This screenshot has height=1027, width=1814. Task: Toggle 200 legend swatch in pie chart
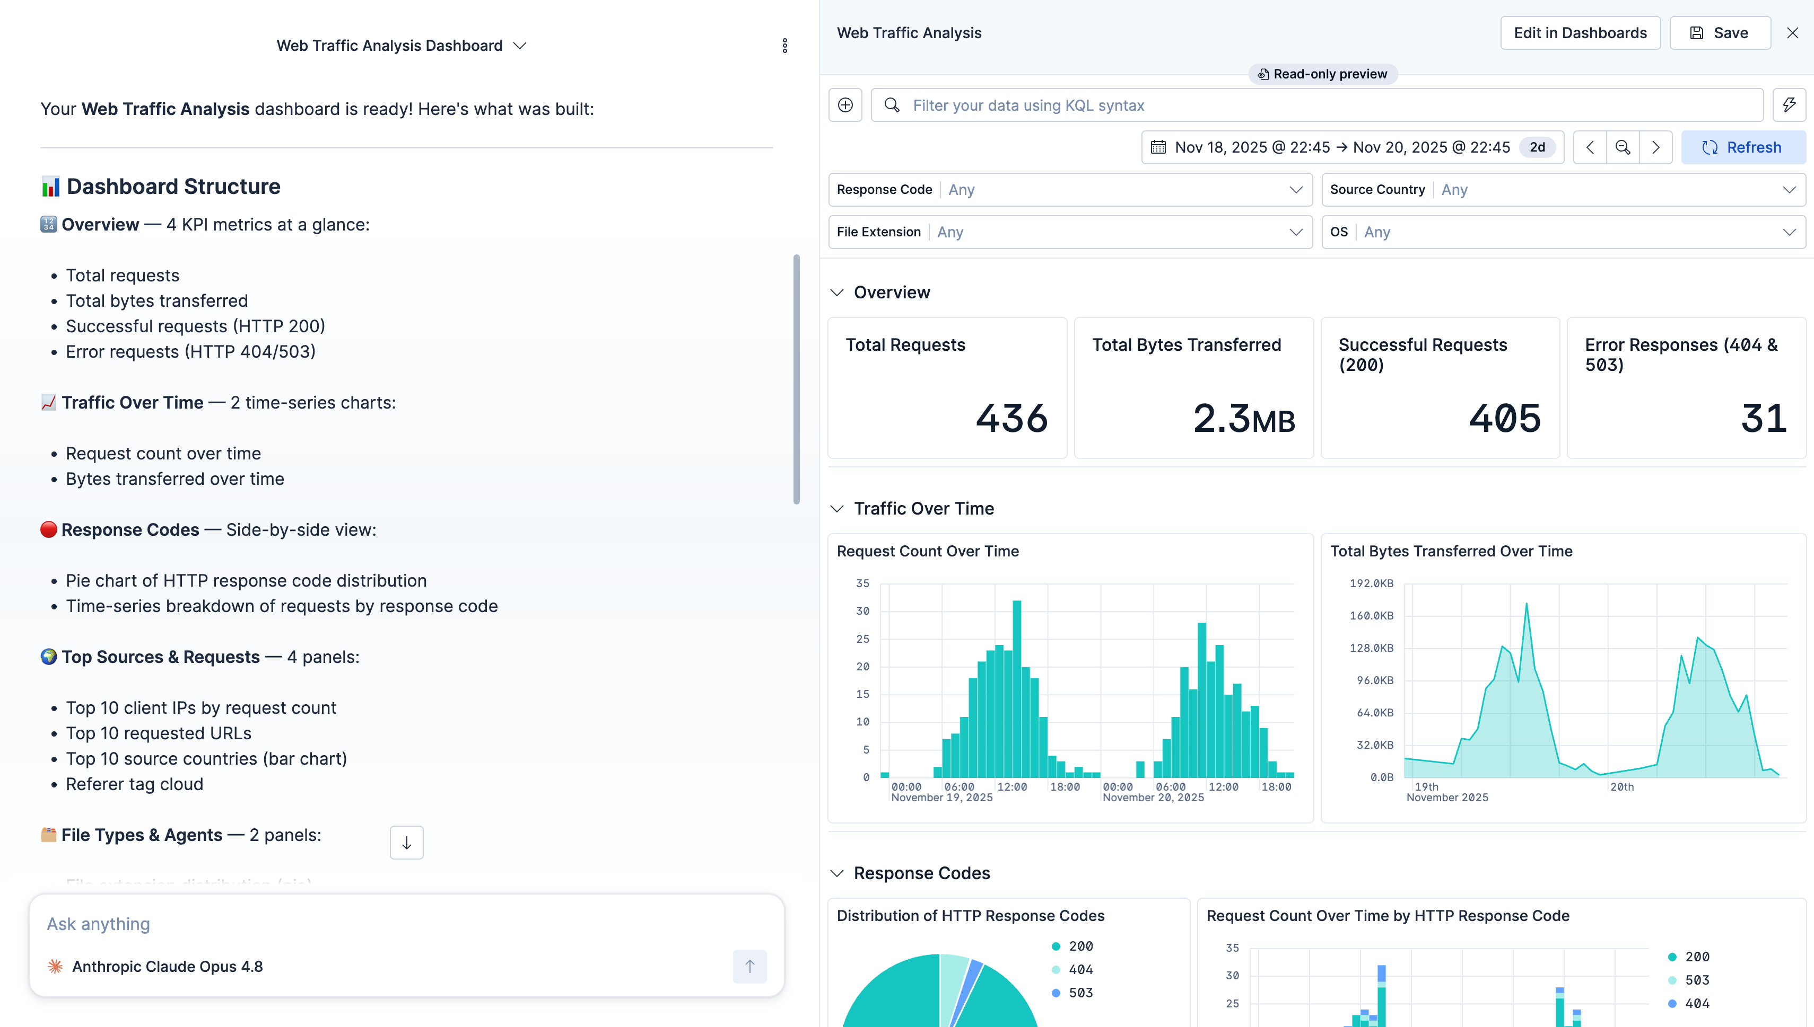[1056, 946]
